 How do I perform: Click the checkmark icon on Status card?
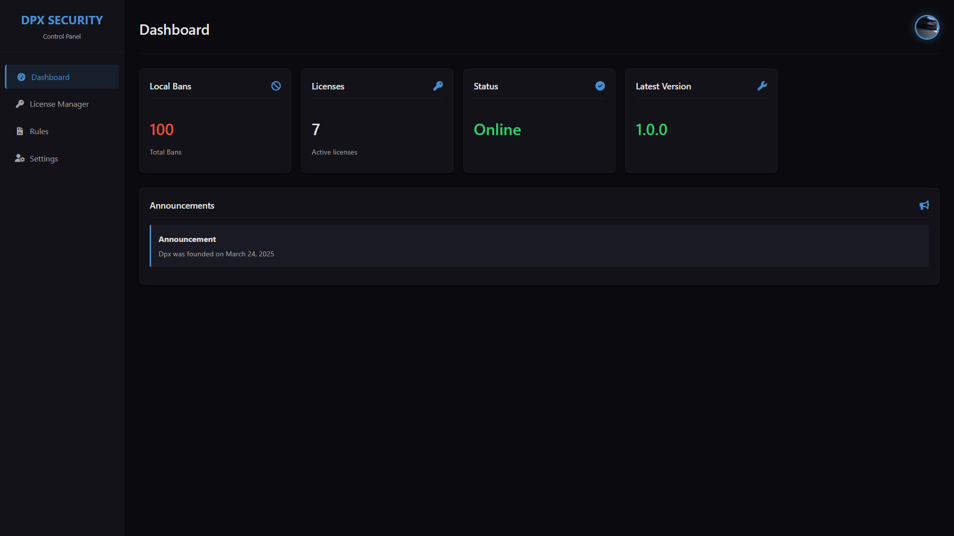pyautogui.click(x=600, y=86)
